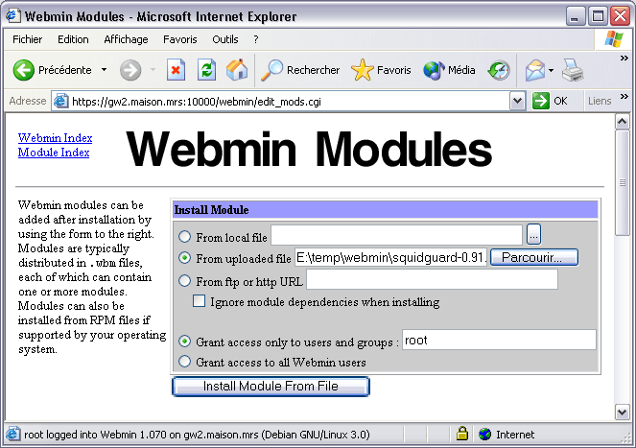The height and width of the screenshot is (448, 636).
Task: Open the Outils menu
Action: [225, 39]
